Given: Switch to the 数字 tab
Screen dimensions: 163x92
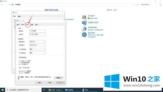Looking at the screenshot, I should pos(18,25).
